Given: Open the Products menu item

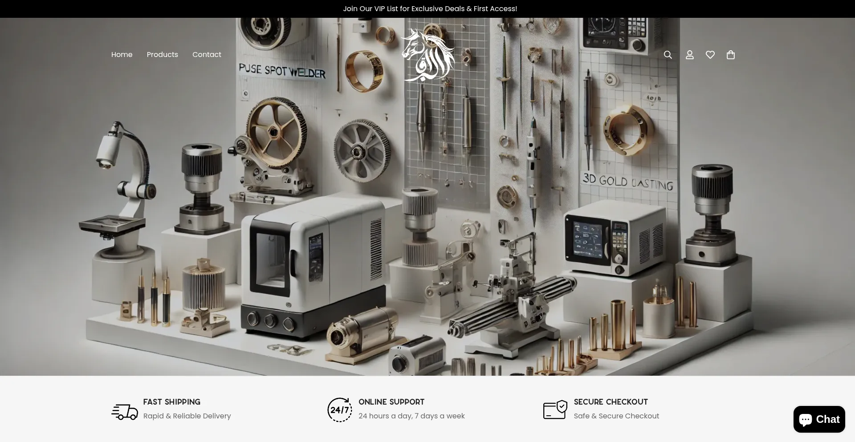Looking at the screenshot, I should click(162, 55).
